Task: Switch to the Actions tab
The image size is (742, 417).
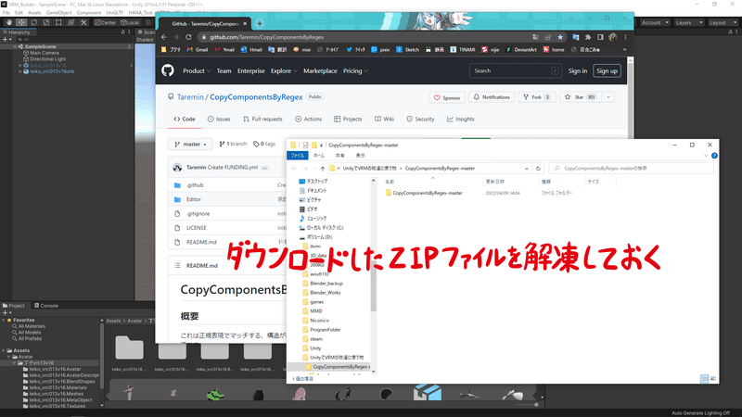Action: click(x=308, y=120)
